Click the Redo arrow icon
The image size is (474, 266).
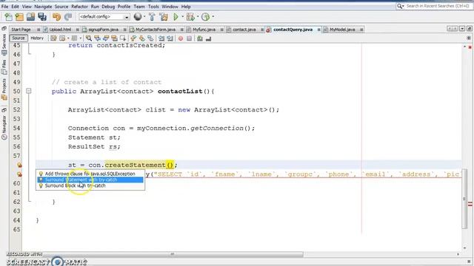tap(68, 17)
